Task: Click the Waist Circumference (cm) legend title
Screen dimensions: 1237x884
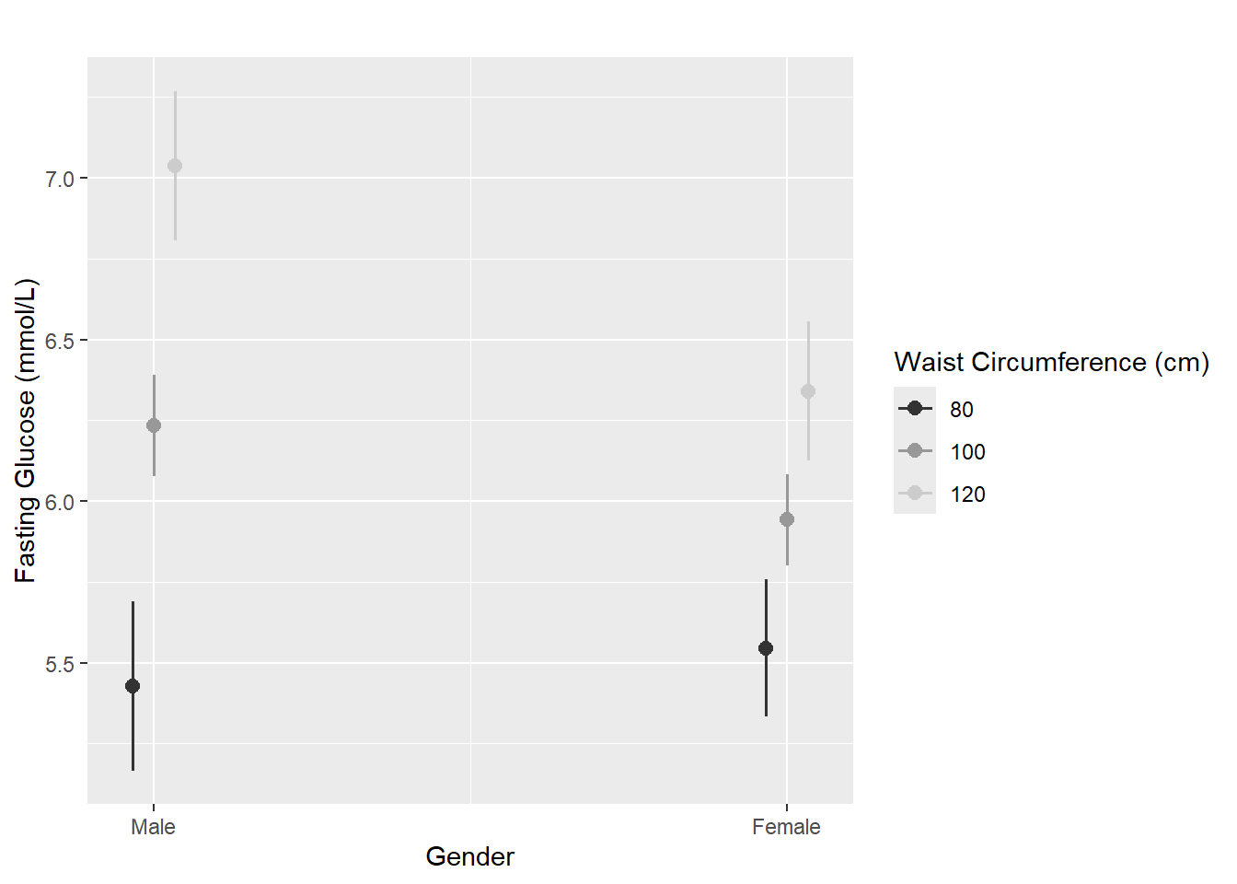Action: pos(1051,363)
